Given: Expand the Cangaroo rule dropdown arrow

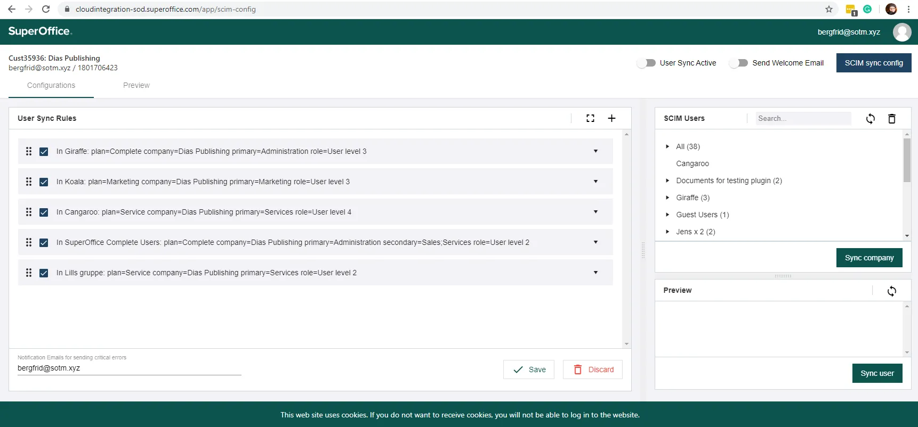Looking at the screenshot, I should coord(595,212).
